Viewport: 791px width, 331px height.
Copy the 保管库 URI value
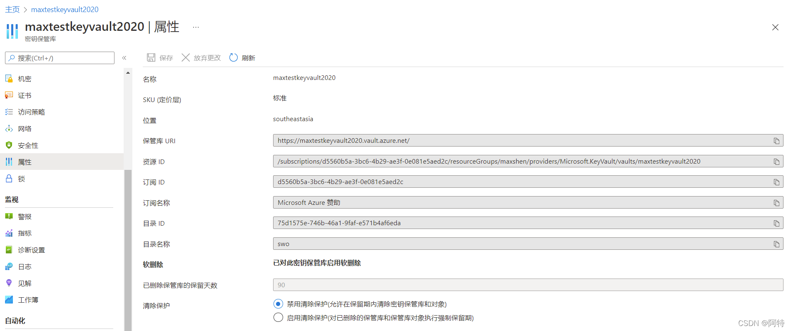[x=776, y=141]
